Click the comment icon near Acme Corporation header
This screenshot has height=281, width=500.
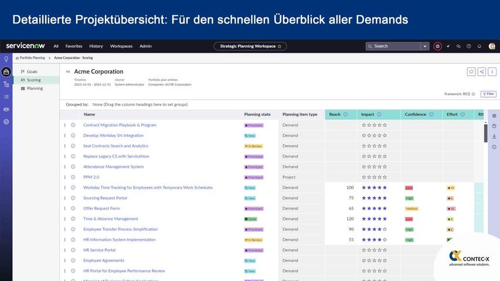[471, 72]
